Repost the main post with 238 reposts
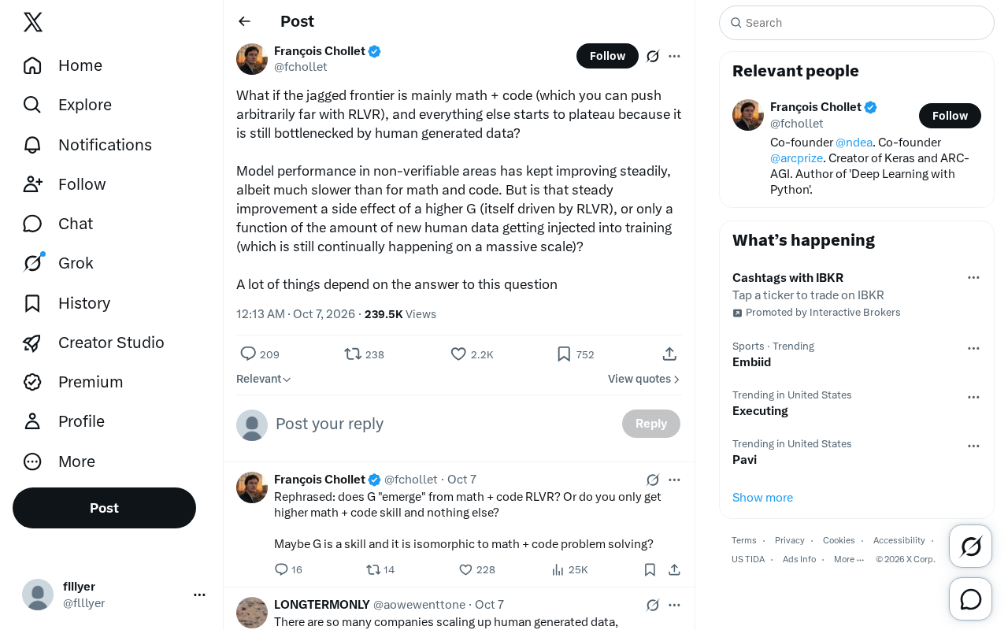1008x630 pixels. coord(364,354)
